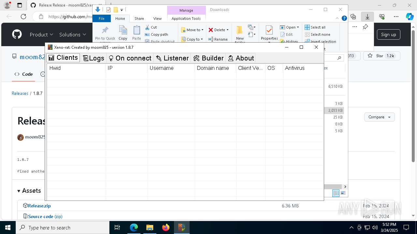Open the Compare dropdown

click(x=380, y=117)
